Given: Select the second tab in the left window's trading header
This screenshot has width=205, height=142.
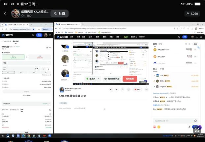Looking at the screenshot, I should [x=15, y=41].
